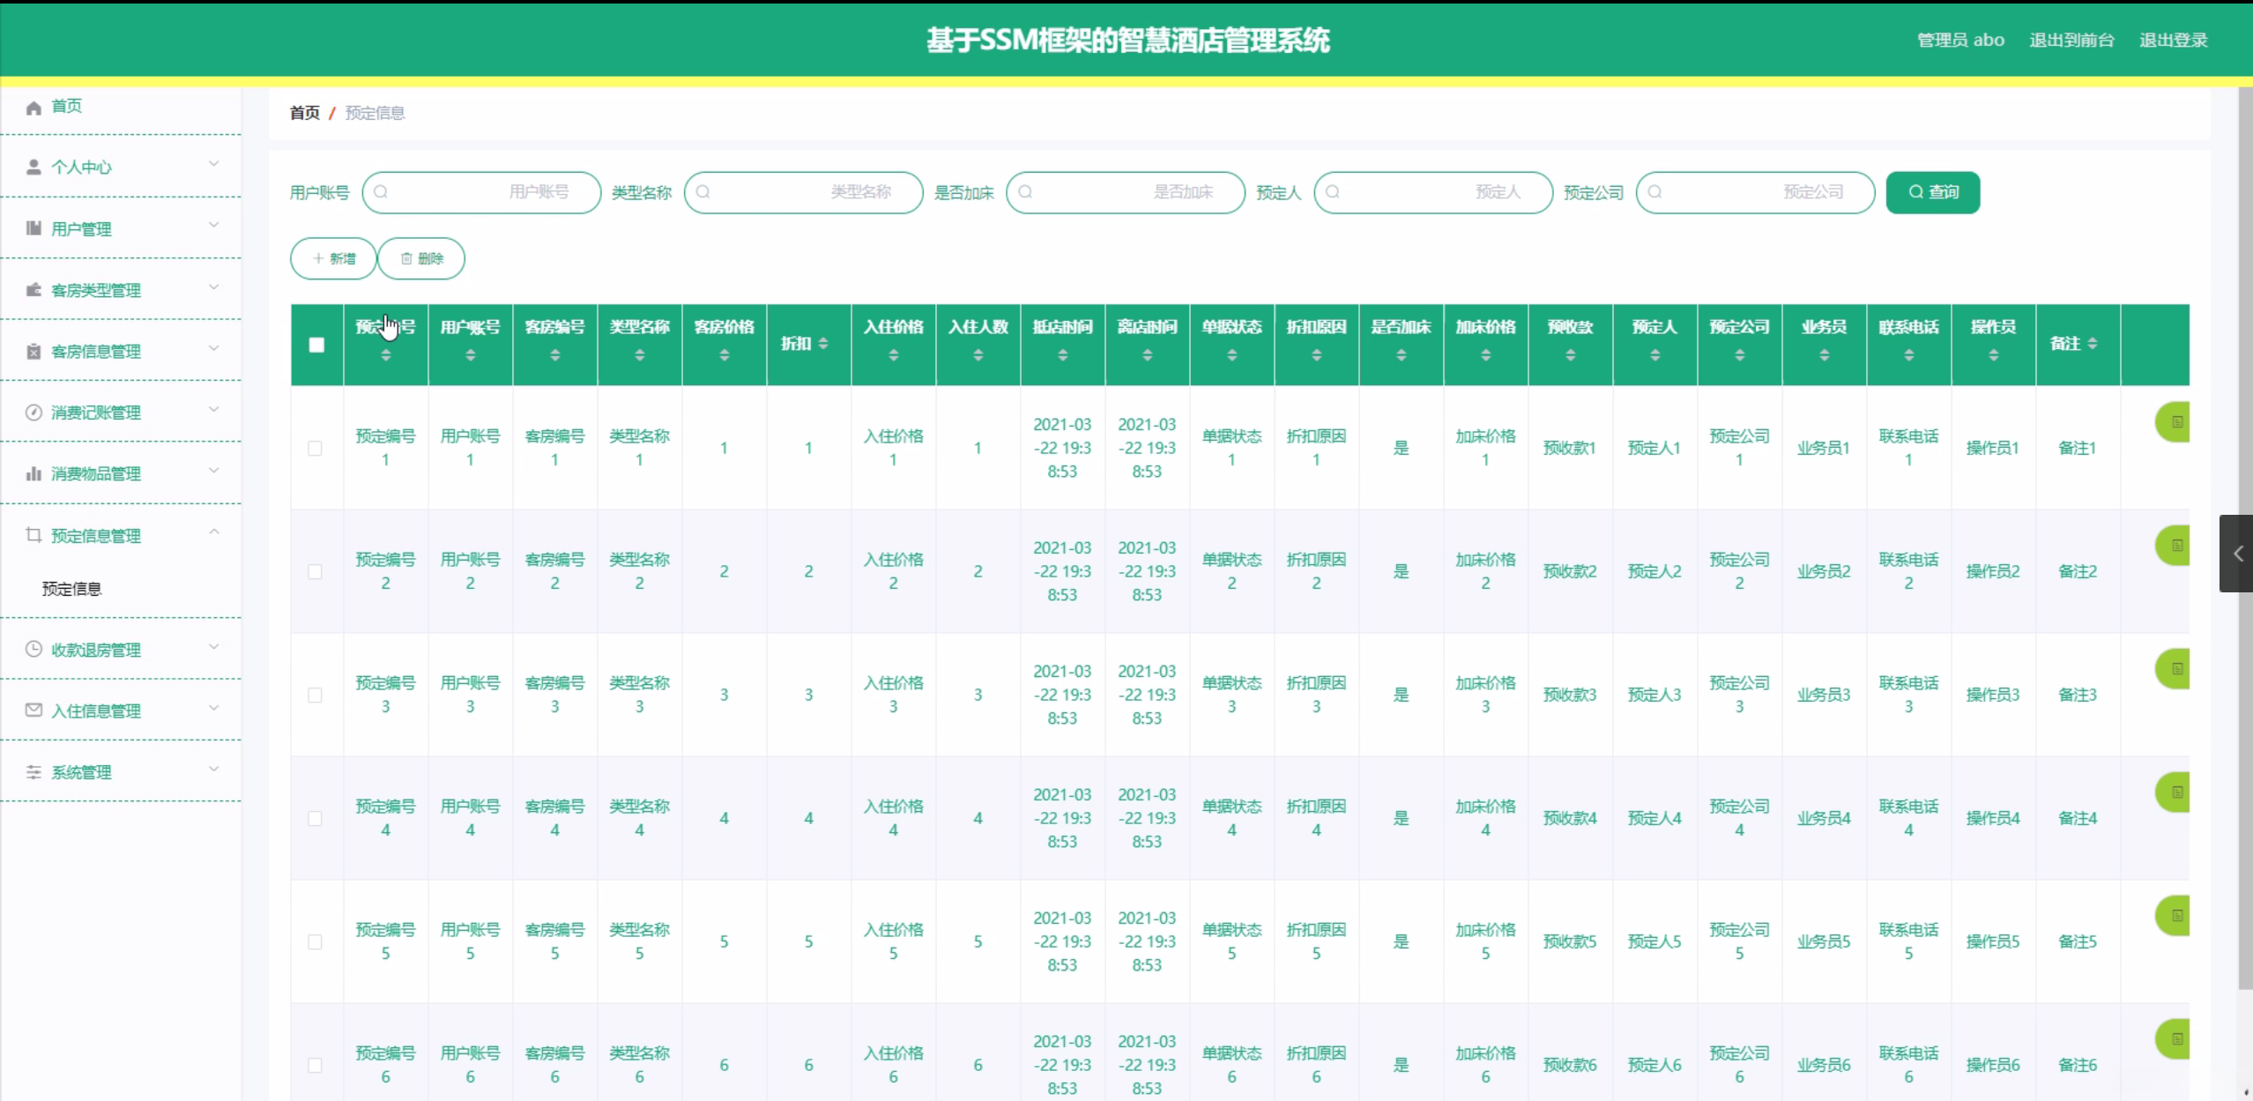The width and height of the screenshot is (2253, 1101).
Task: Click the 查询 search button
Action: [x=1932, y=192]
